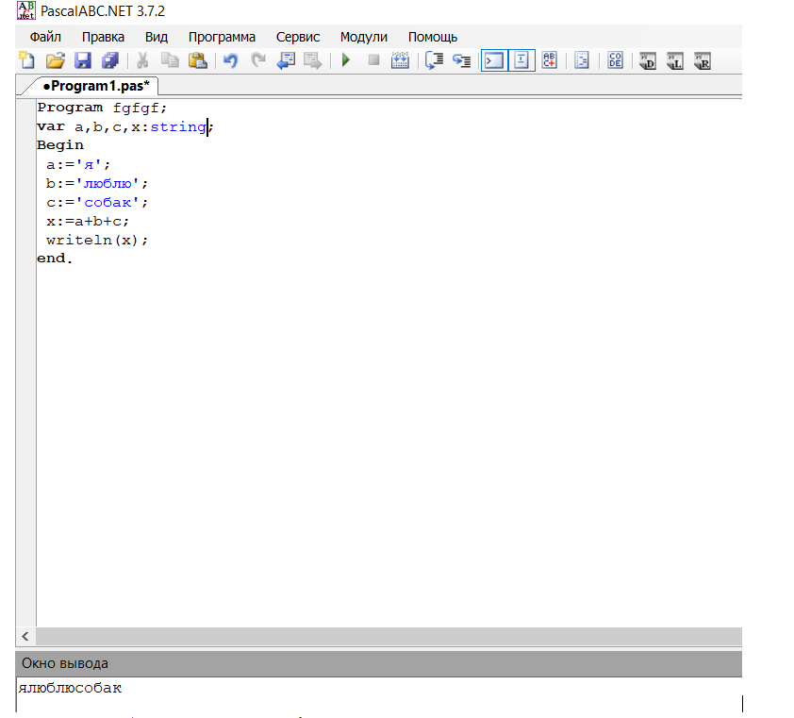The image size is (794, 718).
Task: Click the 'end.' line
Action: click(x=55, y=259)
